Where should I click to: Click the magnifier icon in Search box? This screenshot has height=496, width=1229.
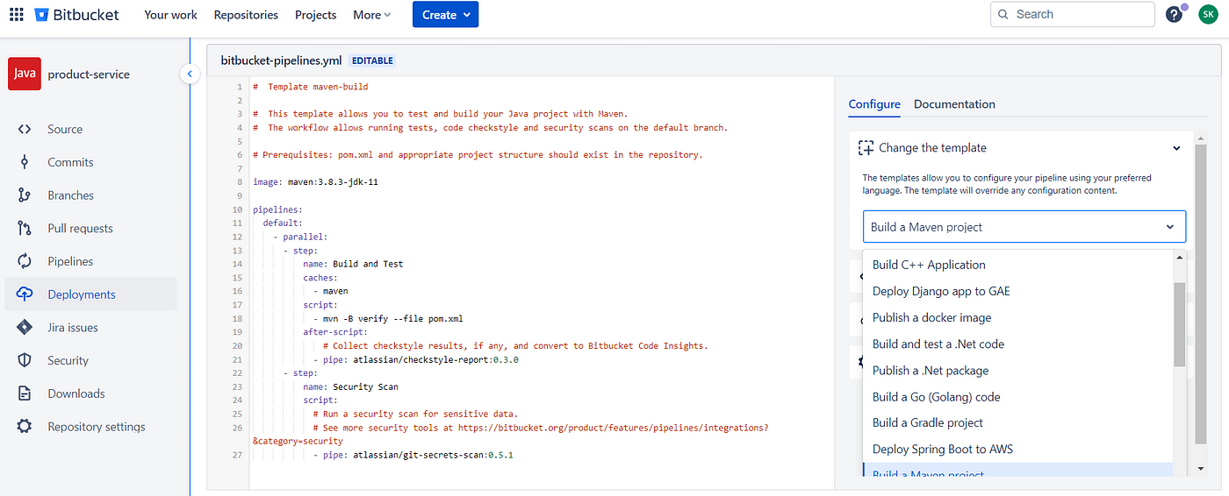click(x=1004, y=14)
